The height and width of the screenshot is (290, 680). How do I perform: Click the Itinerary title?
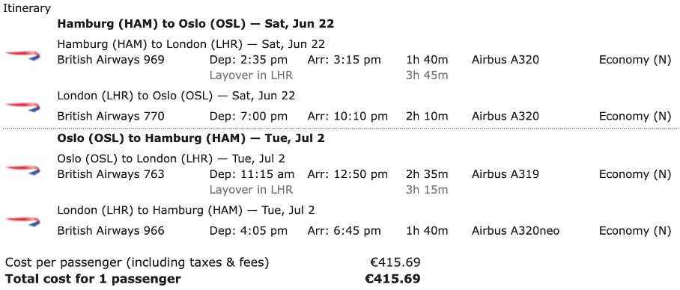(27, 8)
